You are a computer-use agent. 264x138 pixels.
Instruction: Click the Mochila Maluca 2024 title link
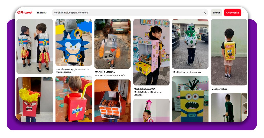click(x=144, y=89)
